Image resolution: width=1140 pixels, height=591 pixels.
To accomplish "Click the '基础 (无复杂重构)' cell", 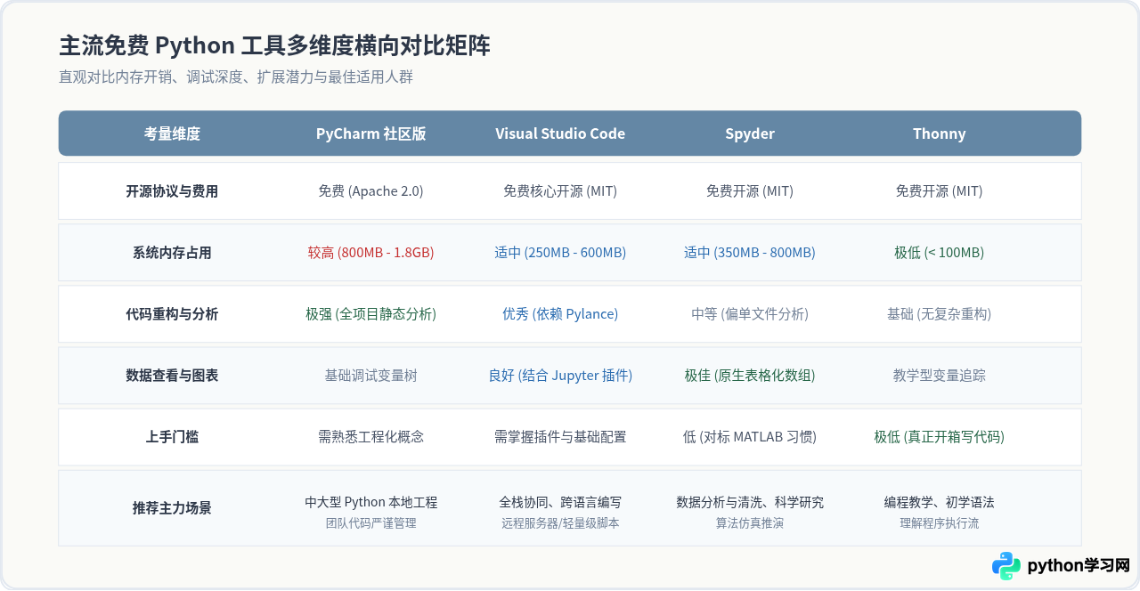I will (940, 314).
